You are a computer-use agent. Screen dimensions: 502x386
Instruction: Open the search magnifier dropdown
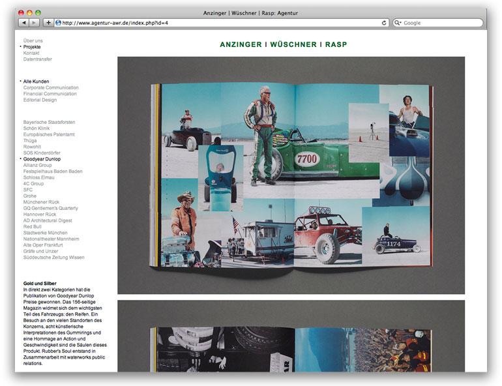click(399, 23)
